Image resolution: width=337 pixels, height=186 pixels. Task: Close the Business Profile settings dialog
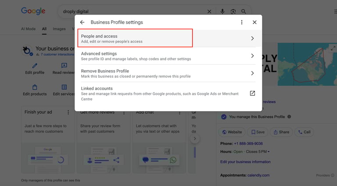255,22
